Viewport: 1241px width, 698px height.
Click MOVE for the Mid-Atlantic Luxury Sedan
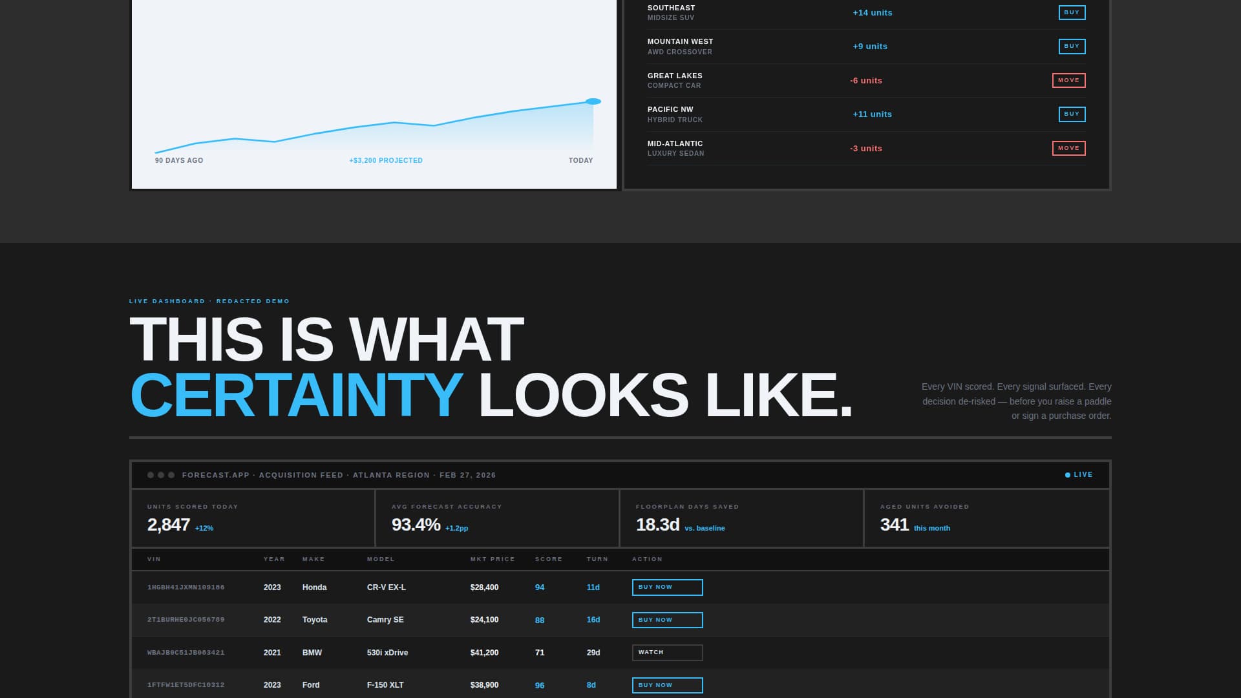pos(1070,148)
